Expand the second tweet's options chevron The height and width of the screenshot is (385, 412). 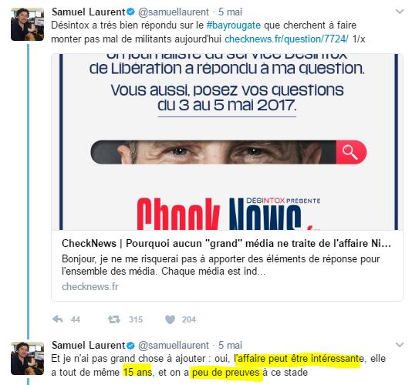click(400, 345)
